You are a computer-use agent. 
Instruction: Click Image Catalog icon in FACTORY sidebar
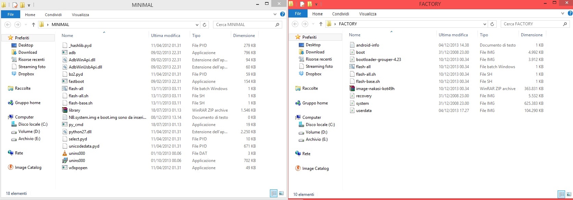(298, 168)
